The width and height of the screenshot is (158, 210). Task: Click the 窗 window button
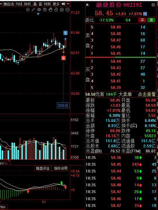(x=40, y=4)
